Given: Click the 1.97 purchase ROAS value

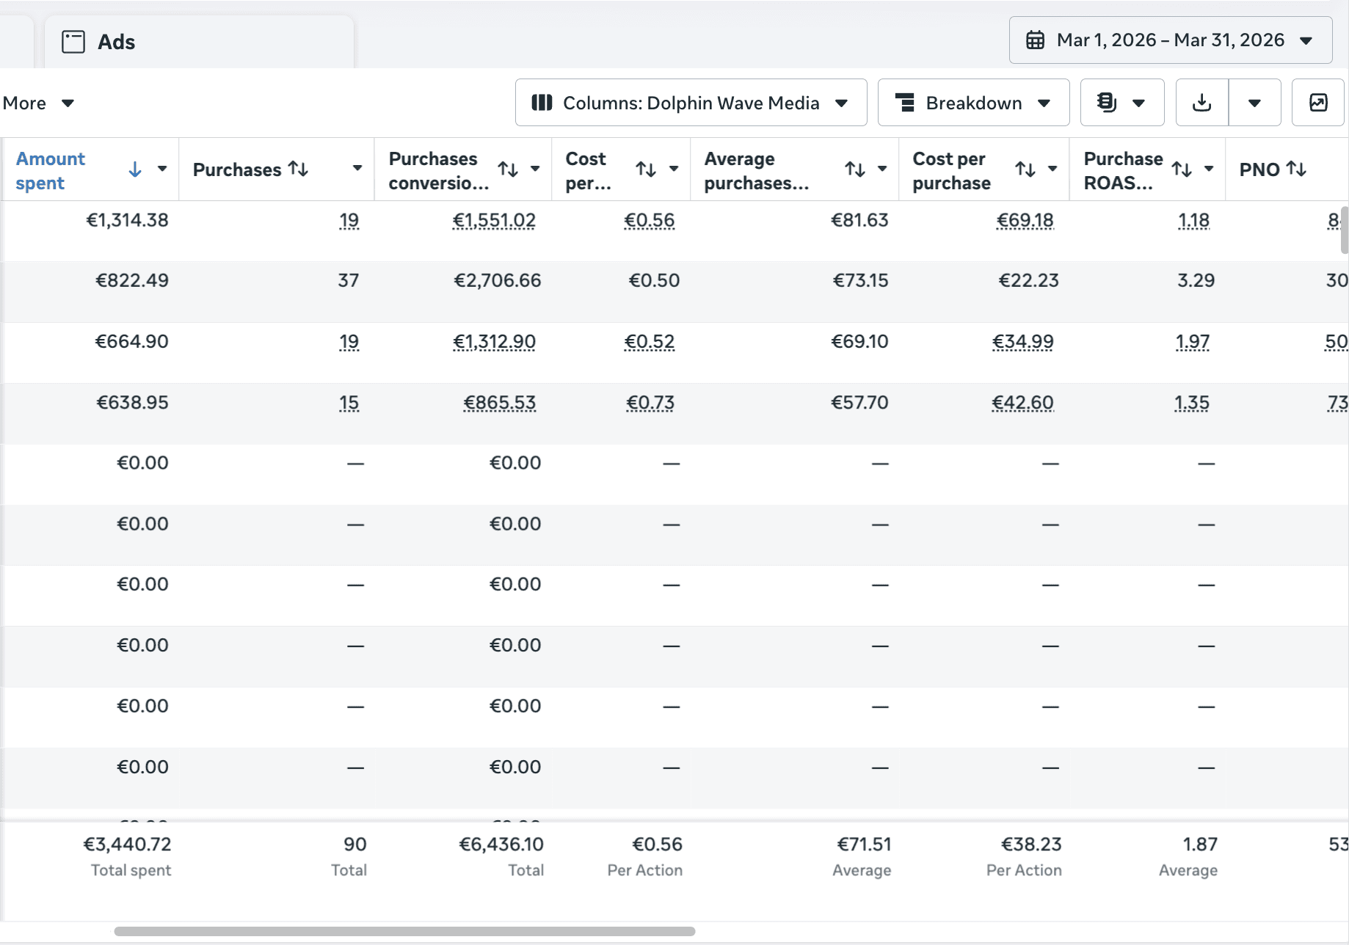Looking at the screenshot, I should pos(1193,341).
